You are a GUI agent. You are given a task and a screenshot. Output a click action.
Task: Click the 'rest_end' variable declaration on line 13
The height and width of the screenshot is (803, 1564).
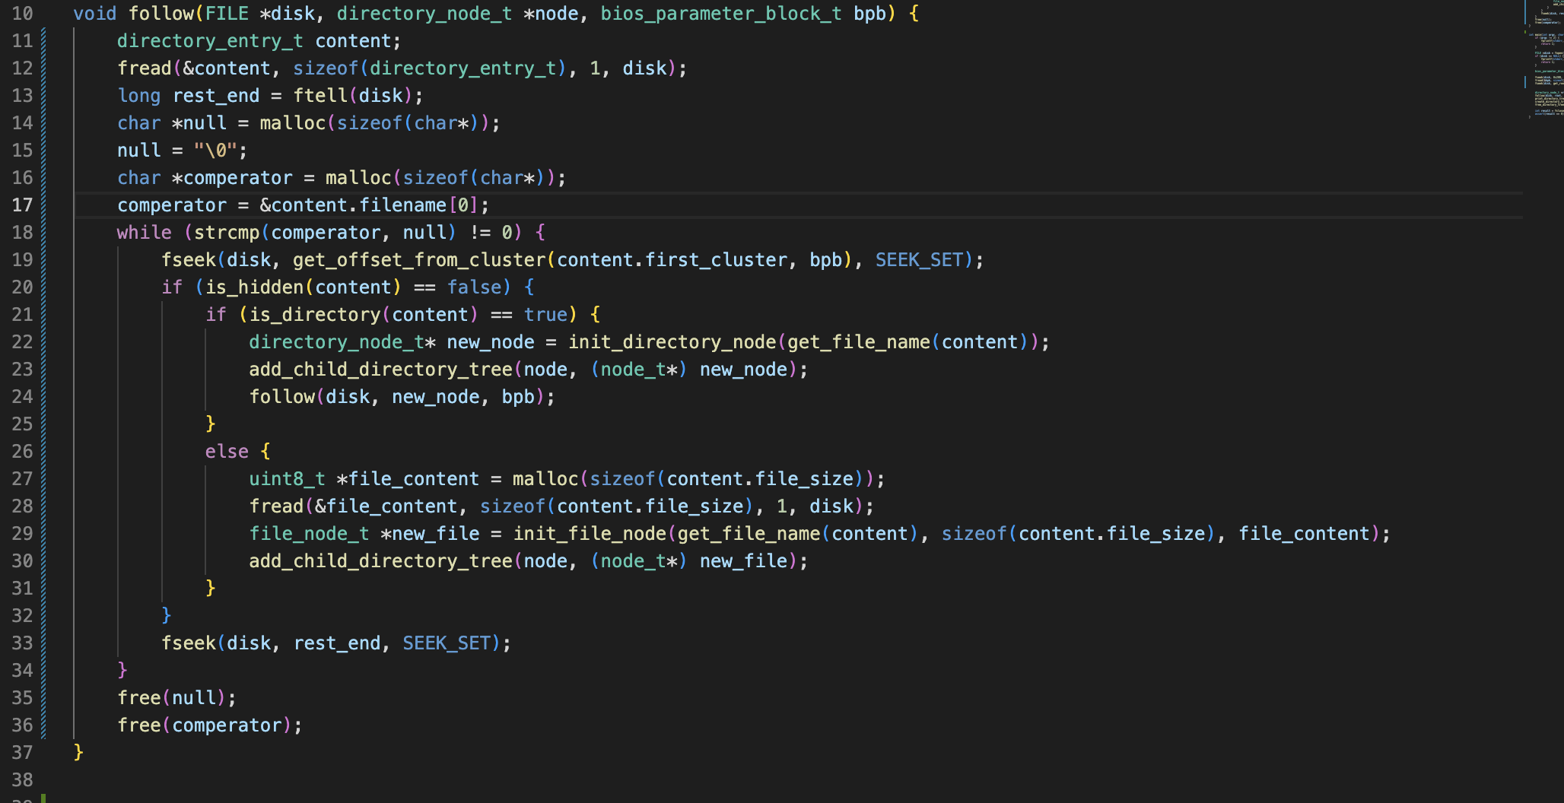(x=216, y=96)
